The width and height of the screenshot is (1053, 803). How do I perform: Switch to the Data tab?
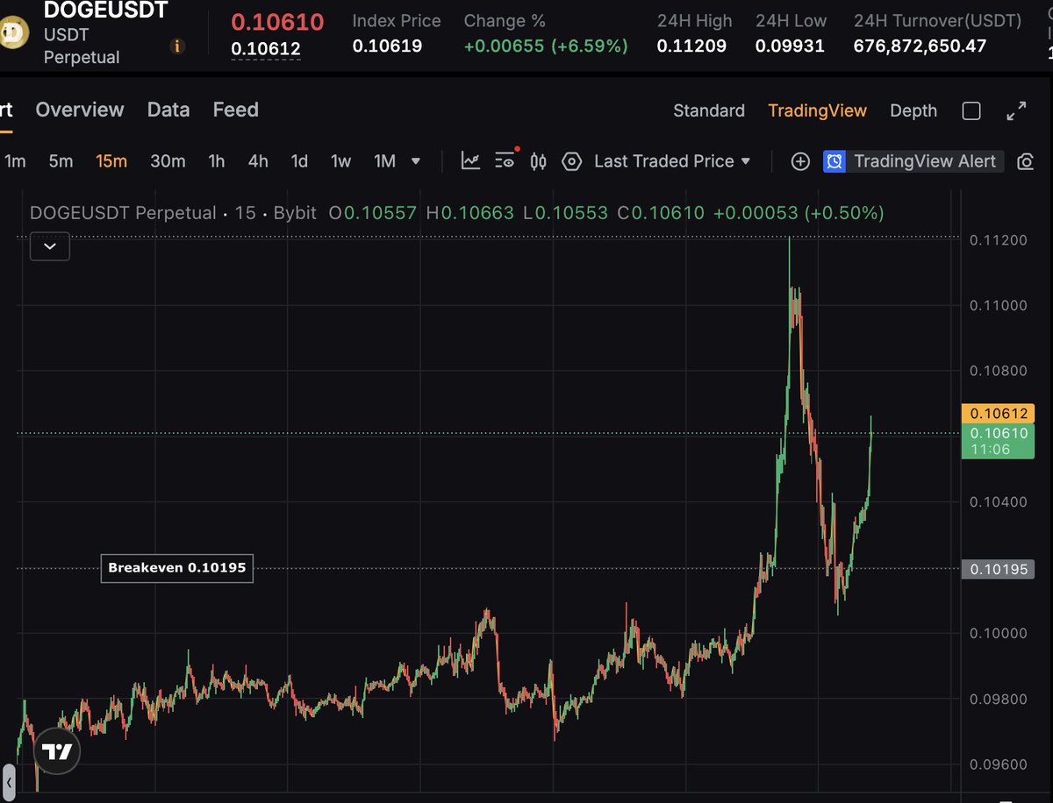click(168, 110)
